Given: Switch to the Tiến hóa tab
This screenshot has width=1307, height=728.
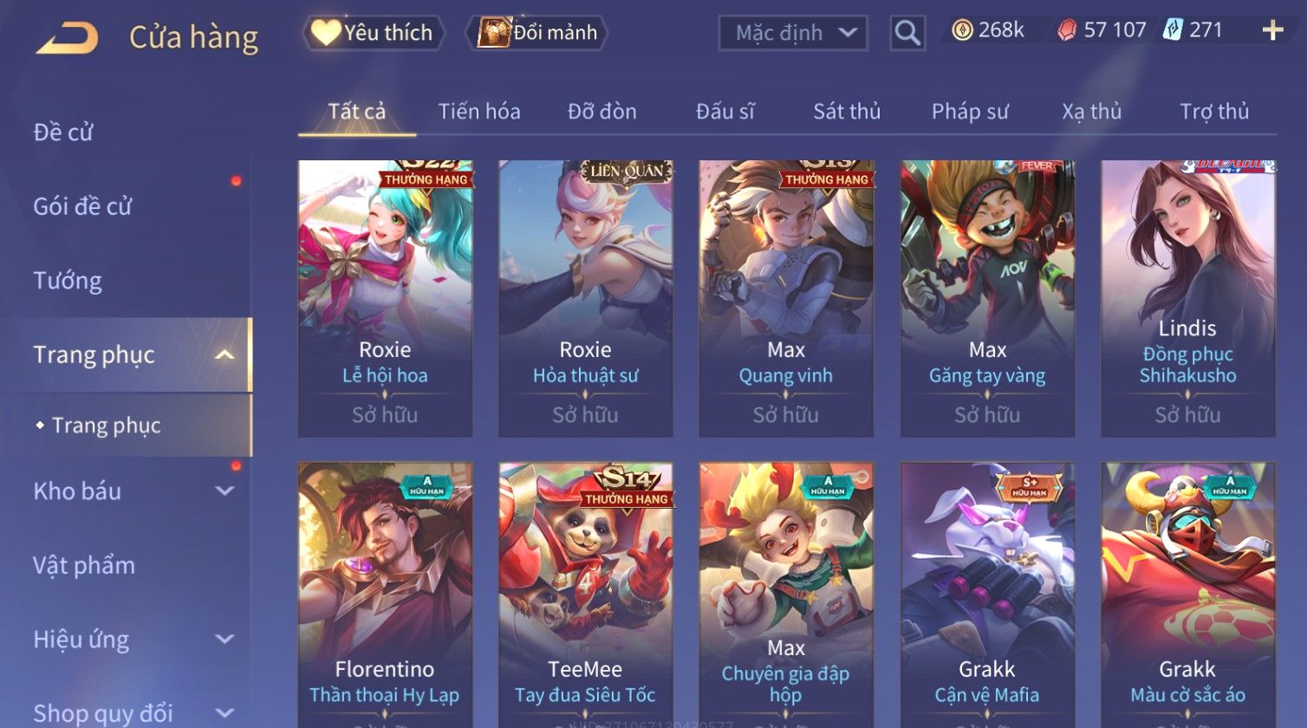Looking at the screenshot, I should point(478,111).
